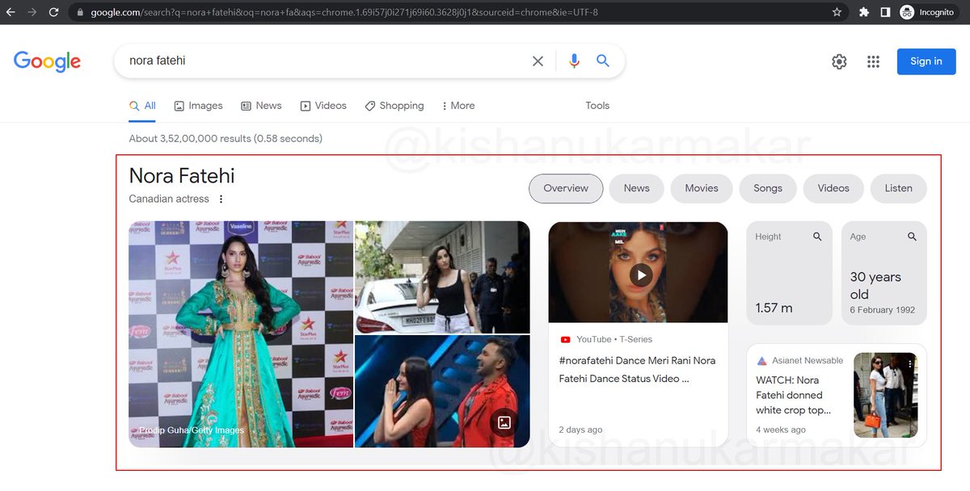This screenshot has height=491, width=970.
Task: Click the browser forward arrow
Action: click(x=32, y=12)
